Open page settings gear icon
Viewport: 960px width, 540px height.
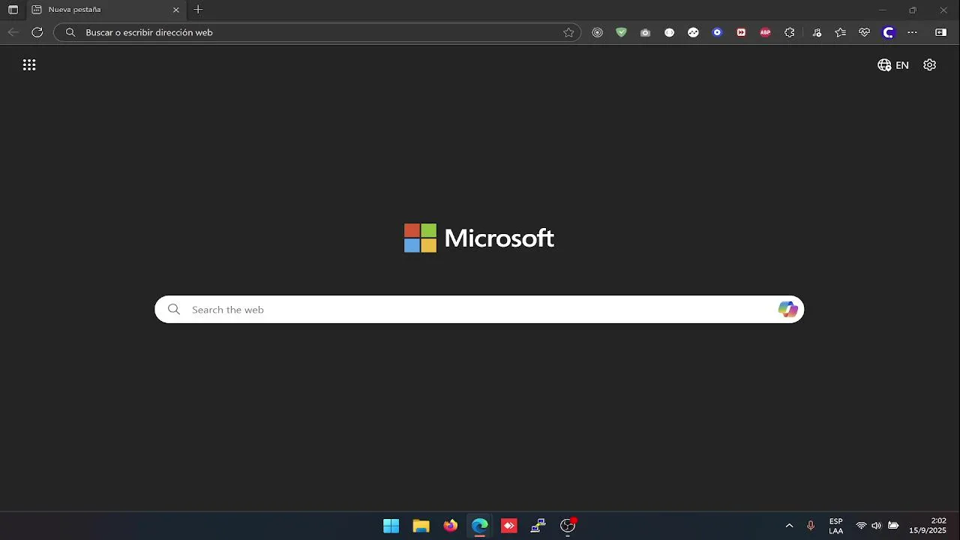tap(930, 65)
